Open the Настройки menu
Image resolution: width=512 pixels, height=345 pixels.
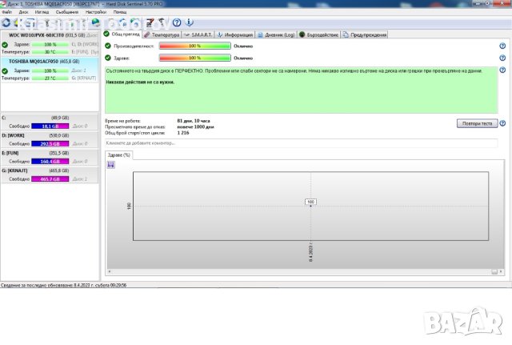(x=95, y=13)
